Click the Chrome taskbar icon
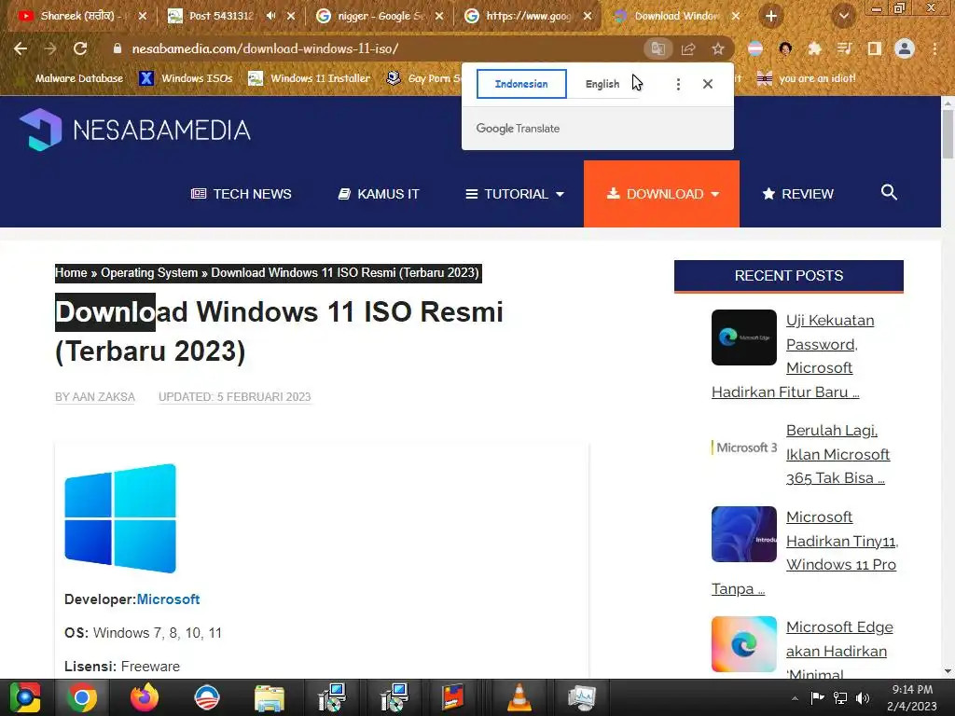The image size is (955, 716). (82, 697)
